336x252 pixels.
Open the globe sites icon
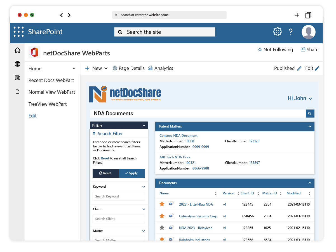pyautogui.click(x=17, y=64)
